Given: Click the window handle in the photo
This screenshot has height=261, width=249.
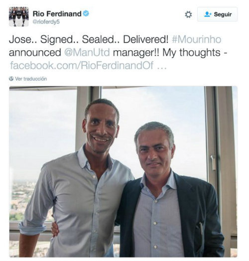Looking at the screenshot, I should click(213, 162).
